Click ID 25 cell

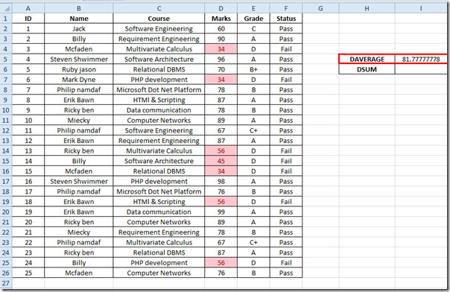[x=28, y=273]
